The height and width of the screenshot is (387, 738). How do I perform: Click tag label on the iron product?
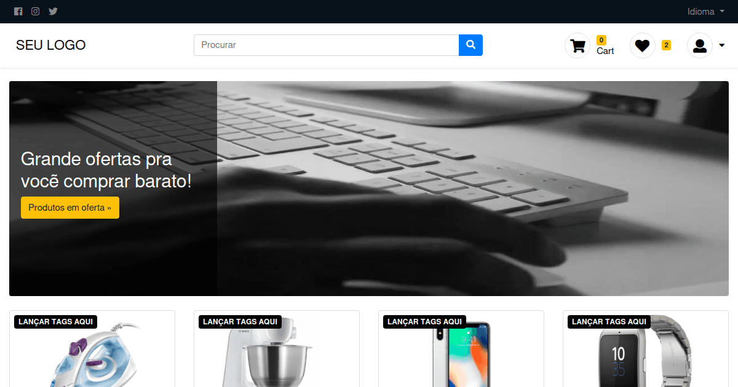pyautogui.click(x=56, y=322)
